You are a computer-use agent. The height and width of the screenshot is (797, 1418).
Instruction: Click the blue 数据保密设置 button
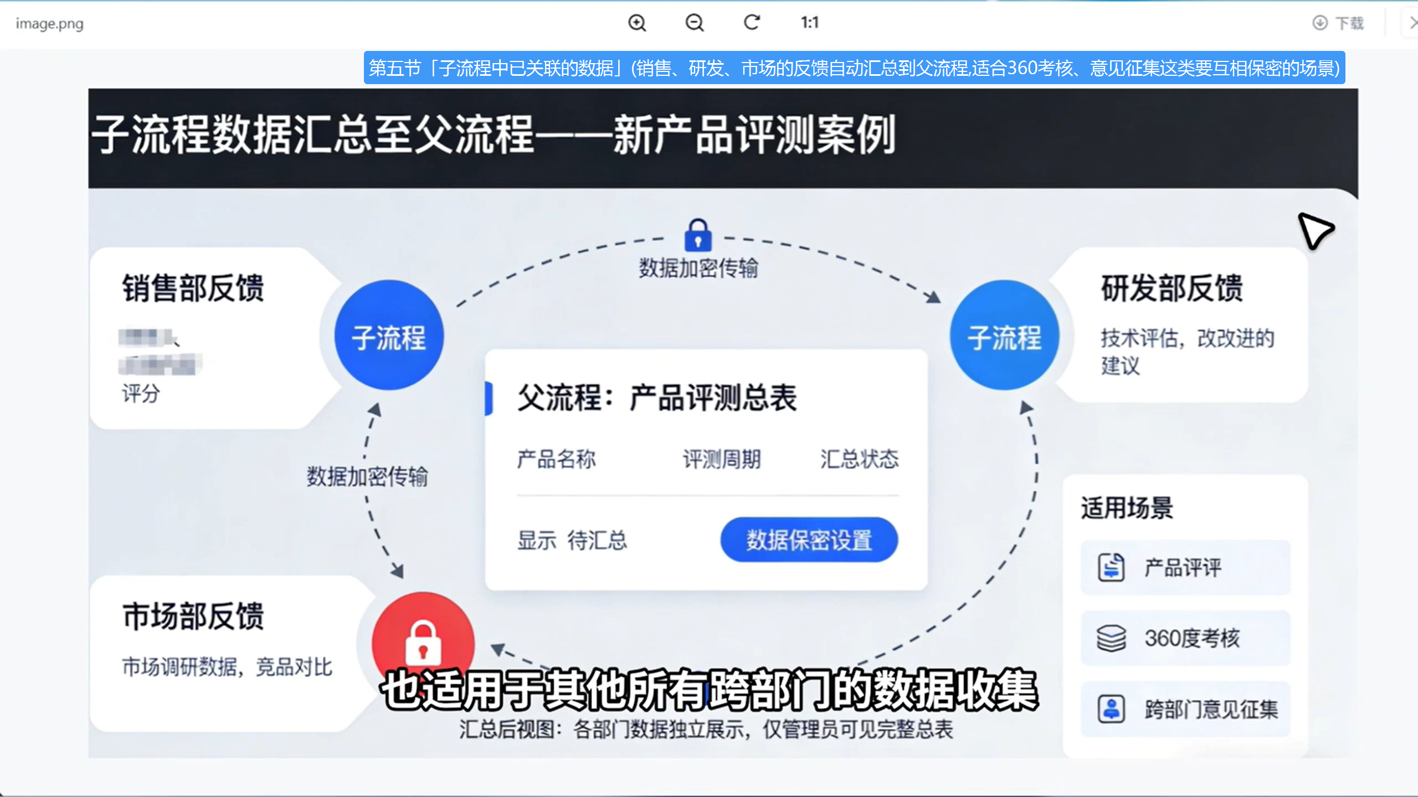click(809, 540)
